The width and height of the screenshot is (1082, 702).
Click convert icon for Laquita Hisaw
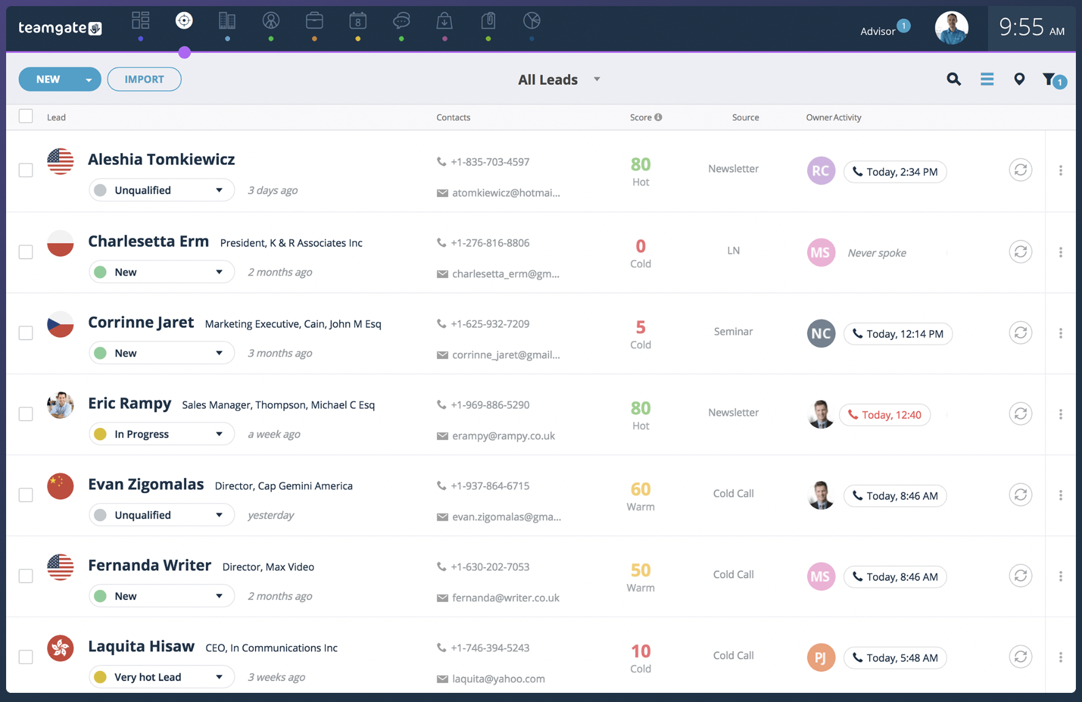click(1020, 657)
